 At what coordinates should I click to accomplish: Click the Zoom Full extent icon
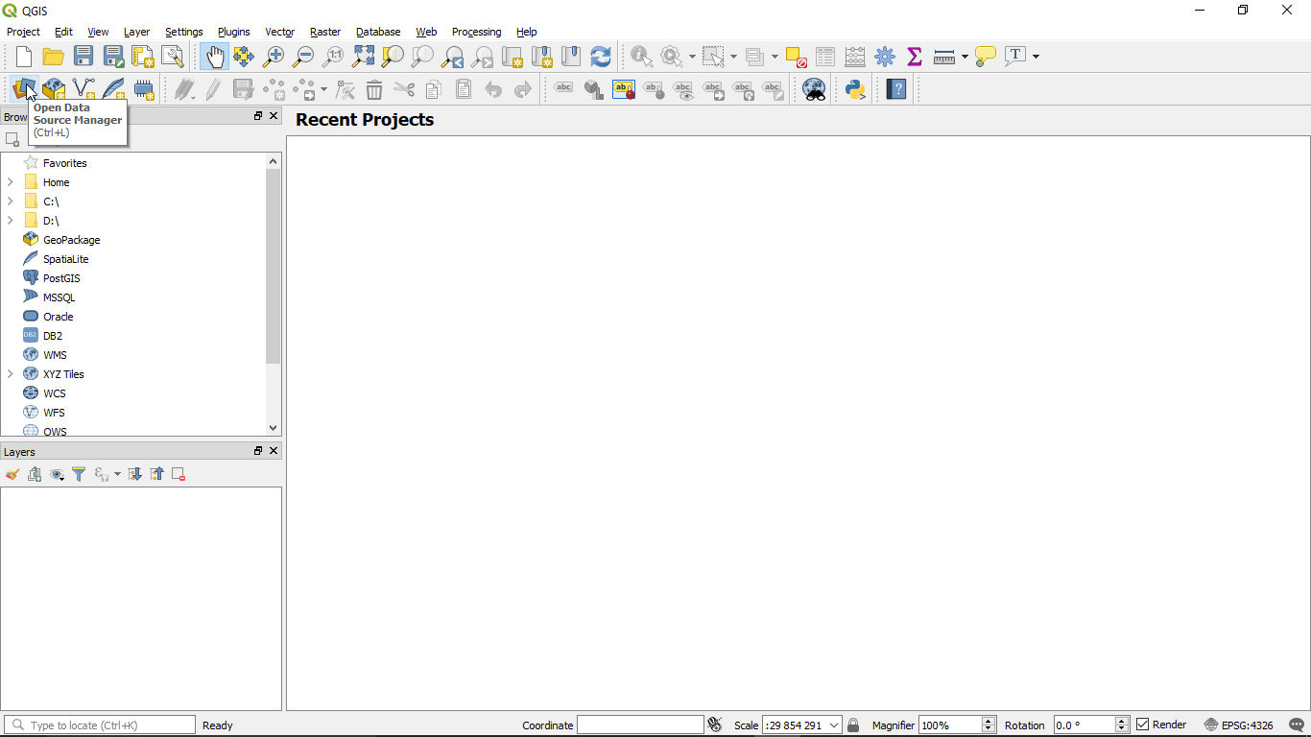tap(363, 57)
